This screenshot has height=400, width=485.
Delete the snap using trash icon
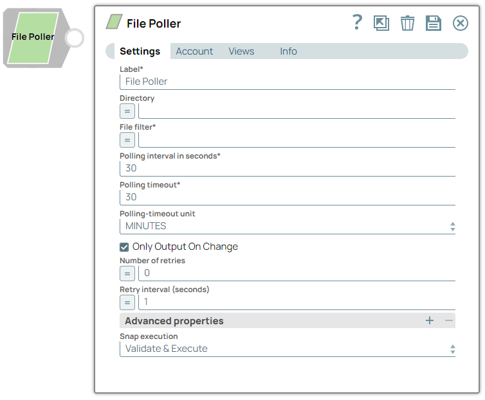click(407, 23)
